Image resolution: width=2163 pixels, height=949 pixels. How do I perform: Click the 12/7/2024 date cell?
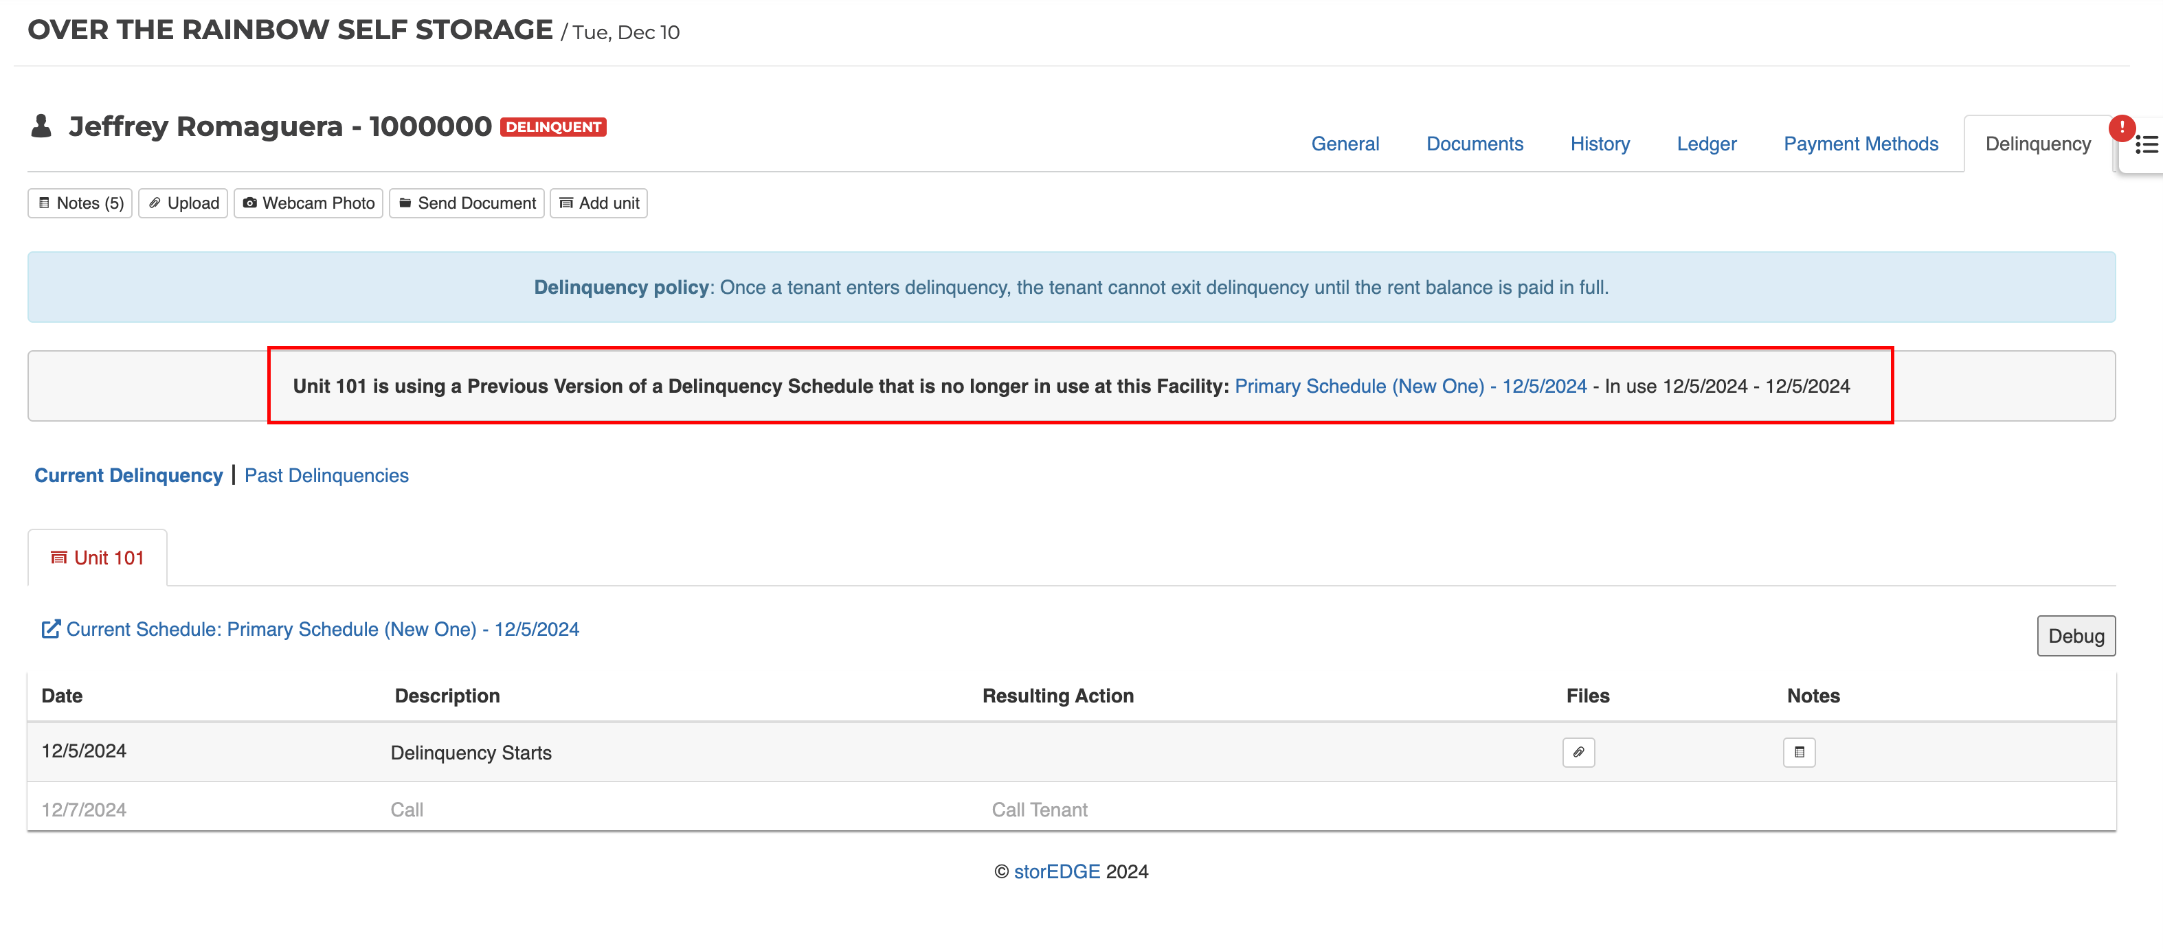pos(84,810)
